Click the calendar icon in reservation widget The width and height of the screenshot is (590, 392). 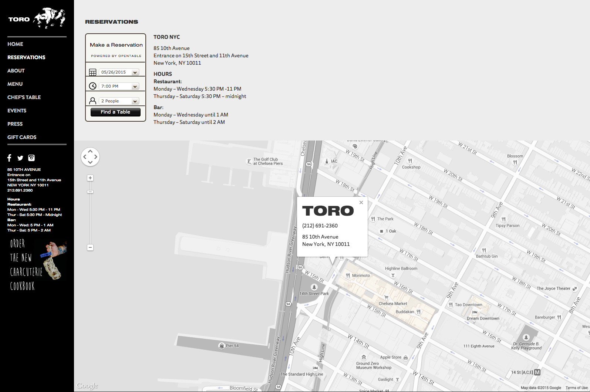(93, 72)
